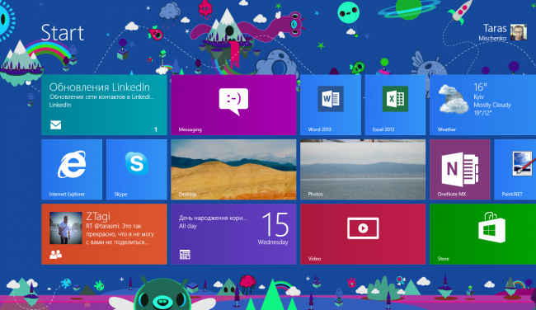Click the user account picture

coord(518,32)
